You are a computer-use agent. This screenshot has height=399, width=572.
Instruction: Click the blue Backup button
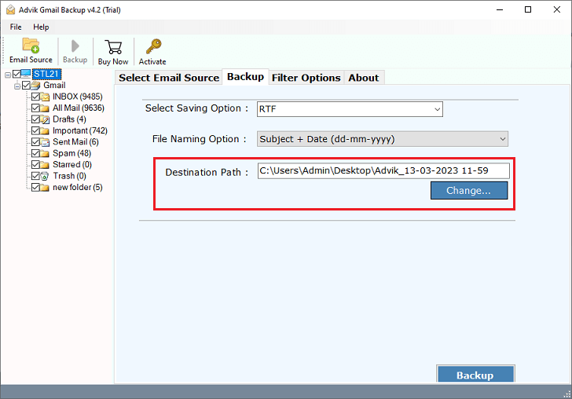475,375
